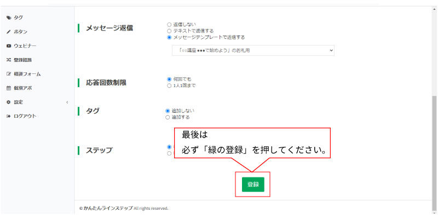
Task: Select 何回でも for response limit
Action: 169,79
